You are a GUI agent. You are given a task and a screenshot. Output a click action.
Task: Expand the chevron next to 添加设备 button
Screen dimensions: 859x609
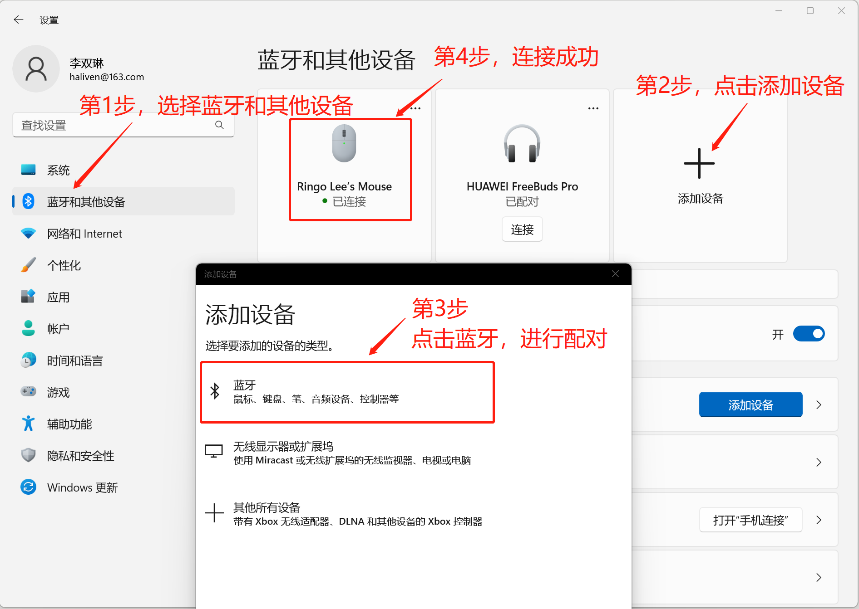(819, 405)
